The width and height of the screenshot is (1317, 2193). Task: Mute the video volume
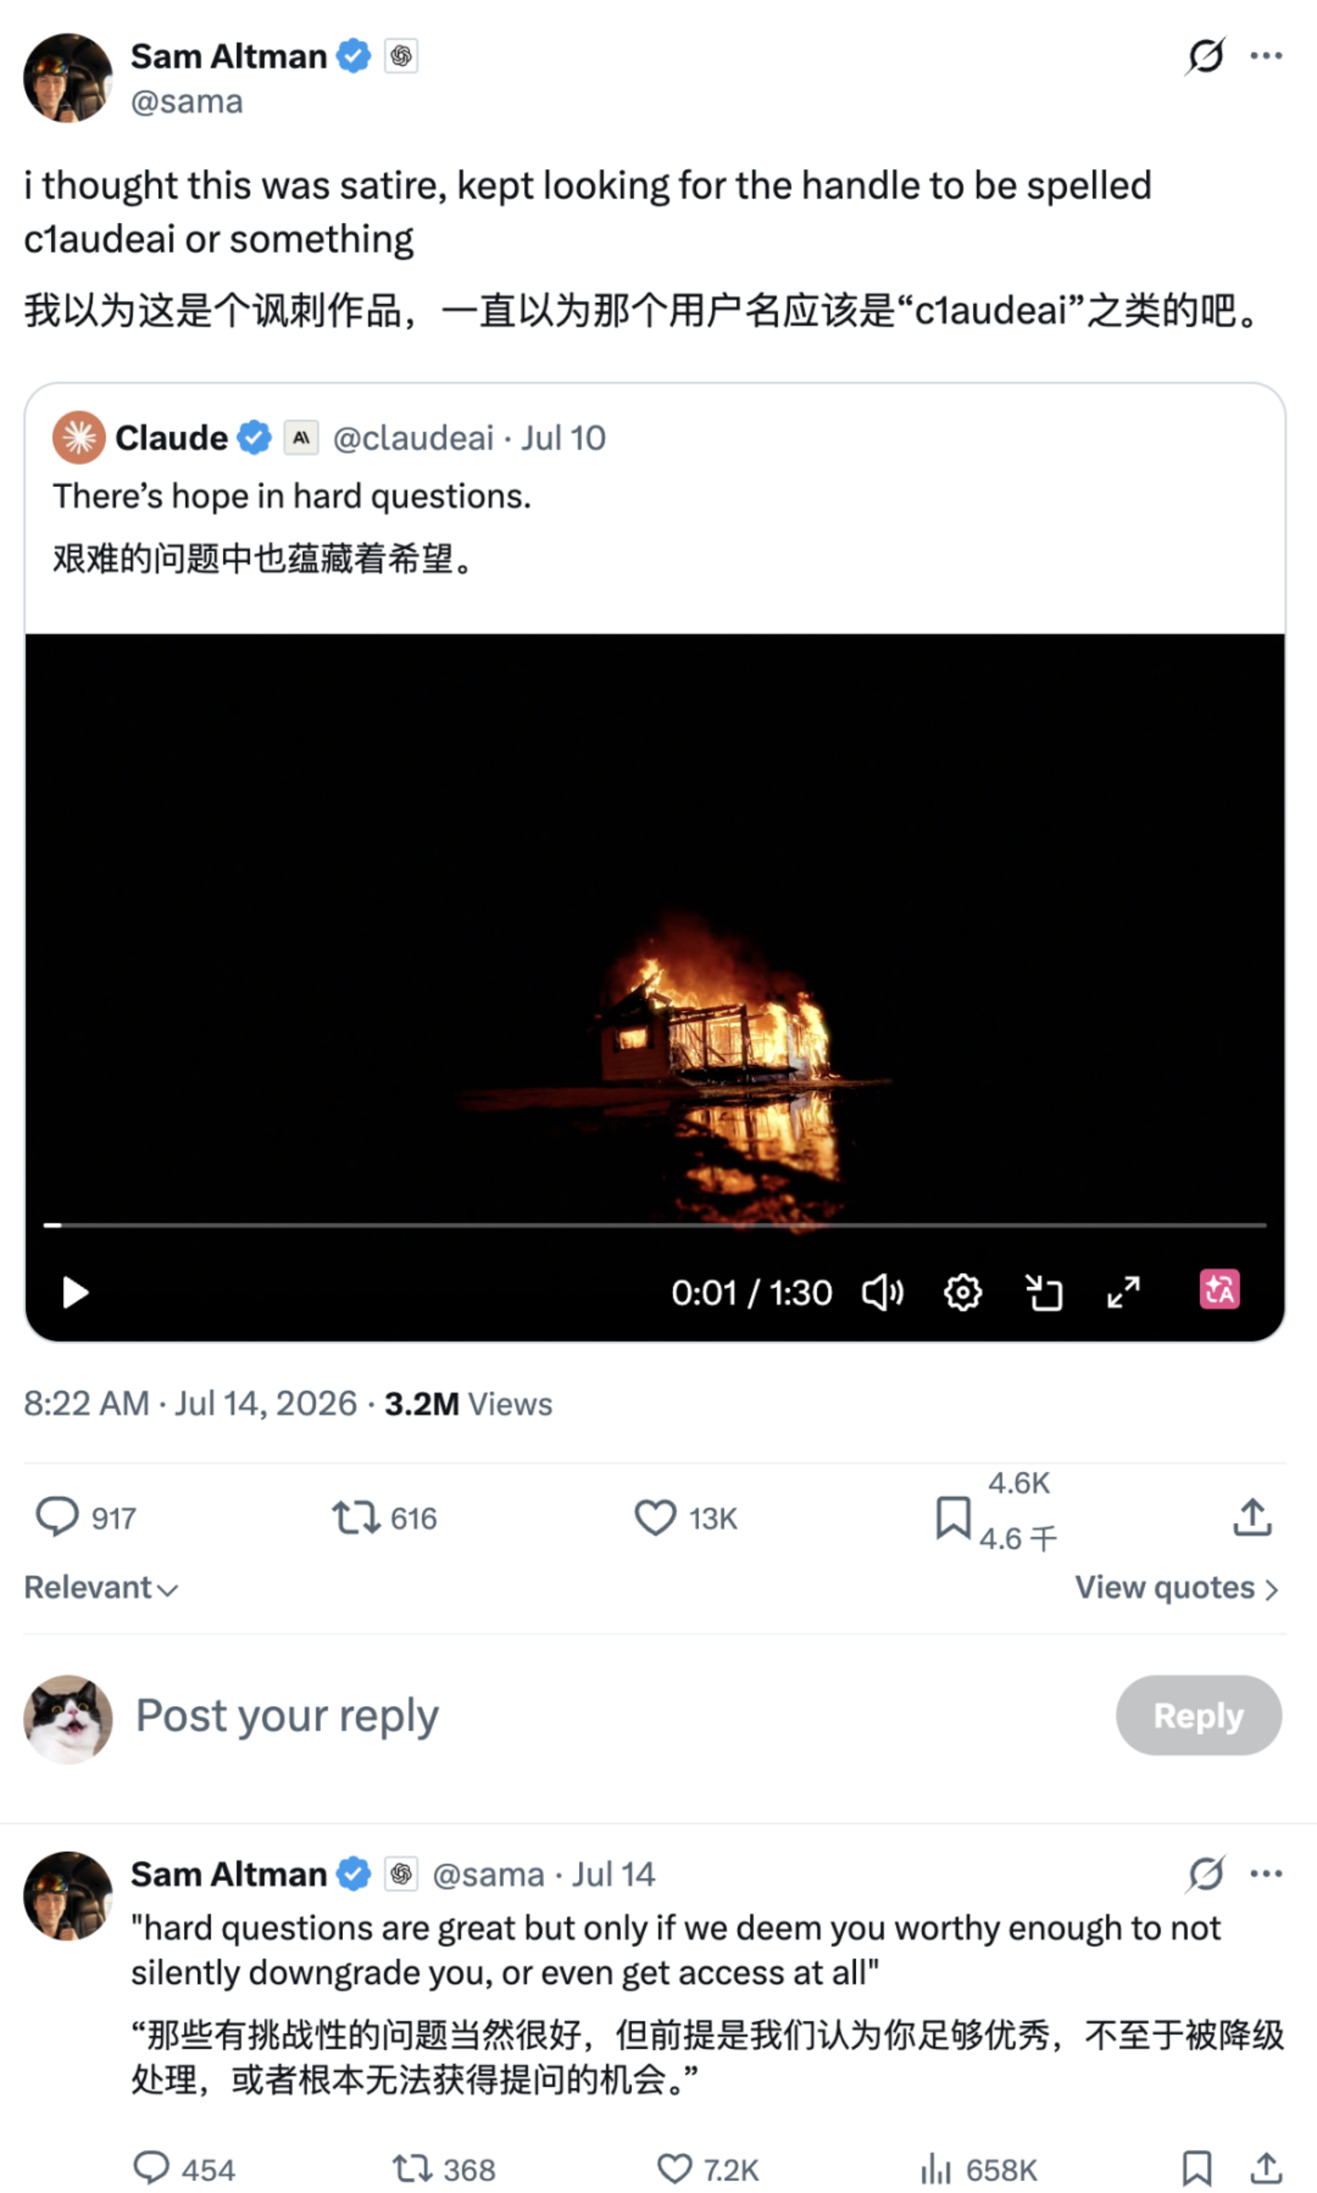[883, 1293]
